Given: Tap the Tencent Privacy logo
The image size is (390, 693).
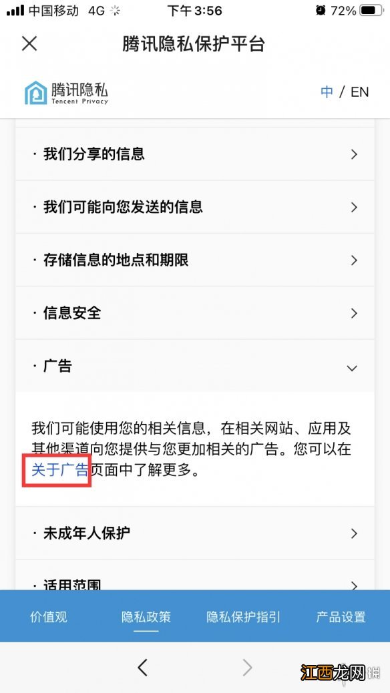Looking at the screenshot, I should click(66, 92).
